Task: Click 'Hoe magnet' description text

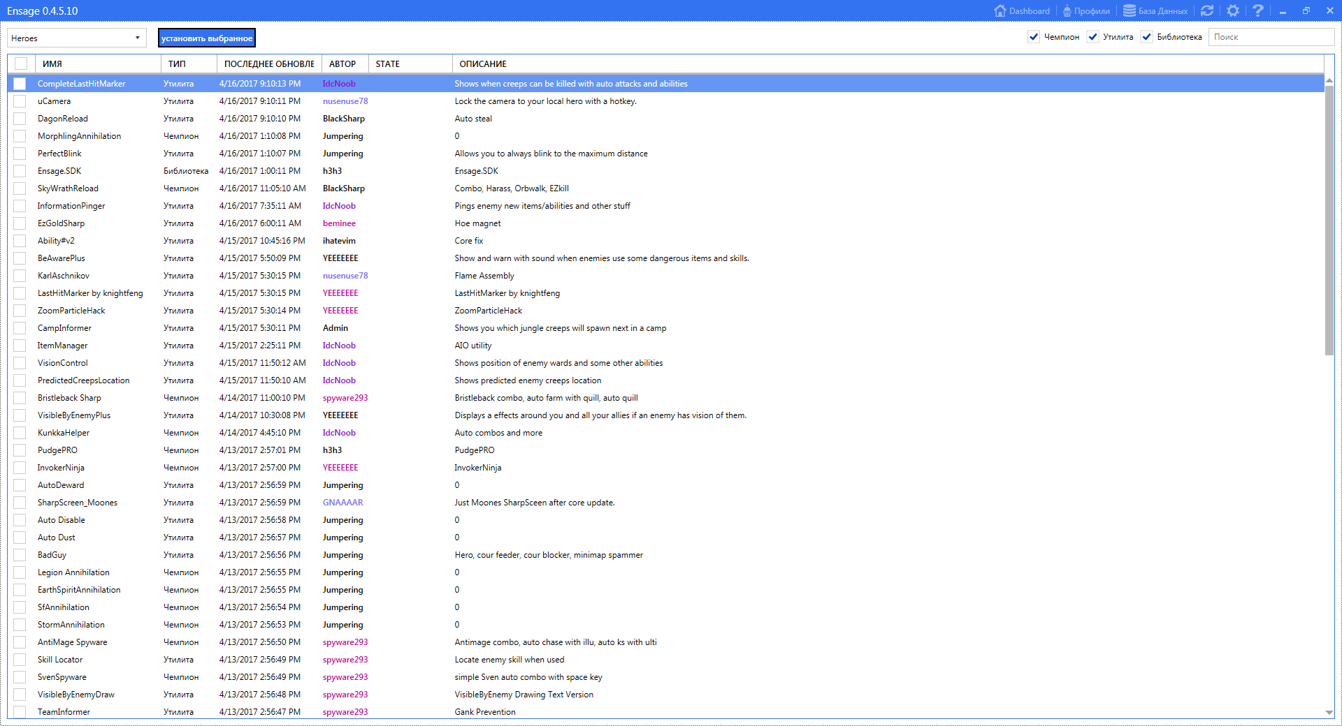Action: (x=478, y=223)
